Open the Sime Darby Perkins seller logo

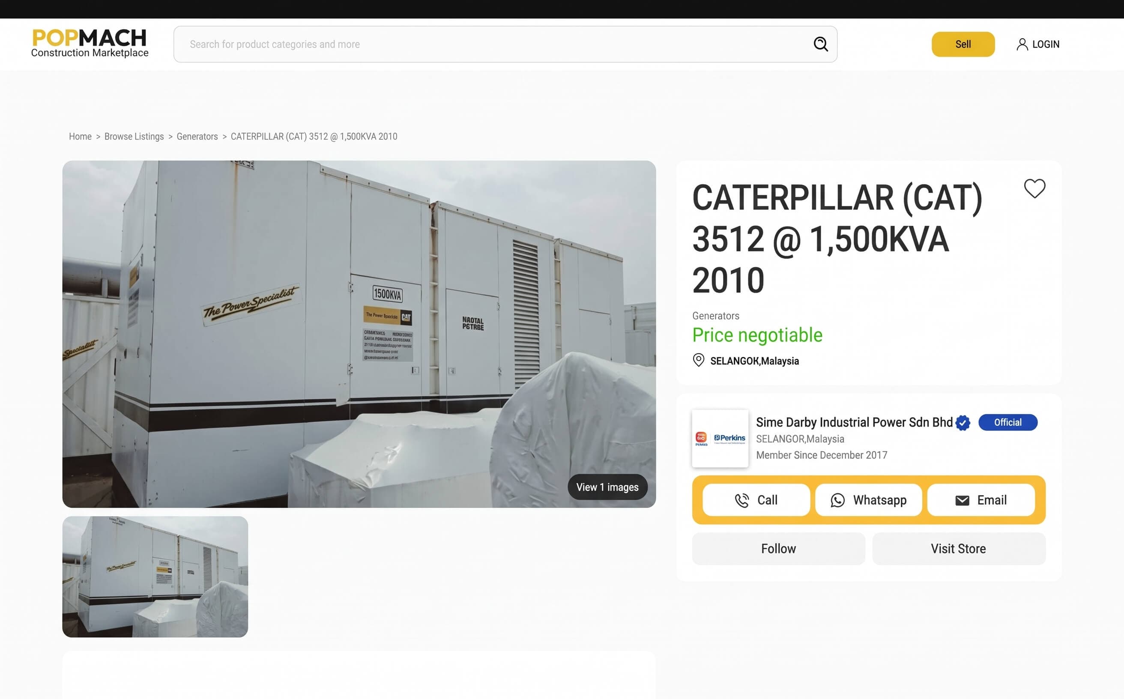pos(720,438)
